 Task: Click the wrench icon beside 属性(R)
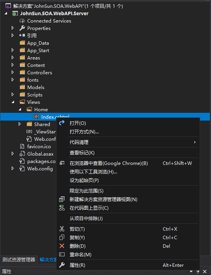tap(62, 265)
